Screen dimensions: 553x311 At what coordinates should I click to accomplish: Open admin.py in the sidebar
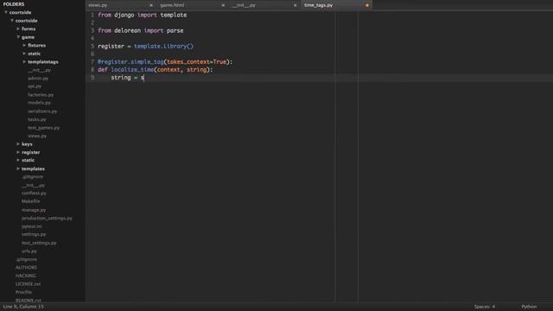[x=38, y=79]
